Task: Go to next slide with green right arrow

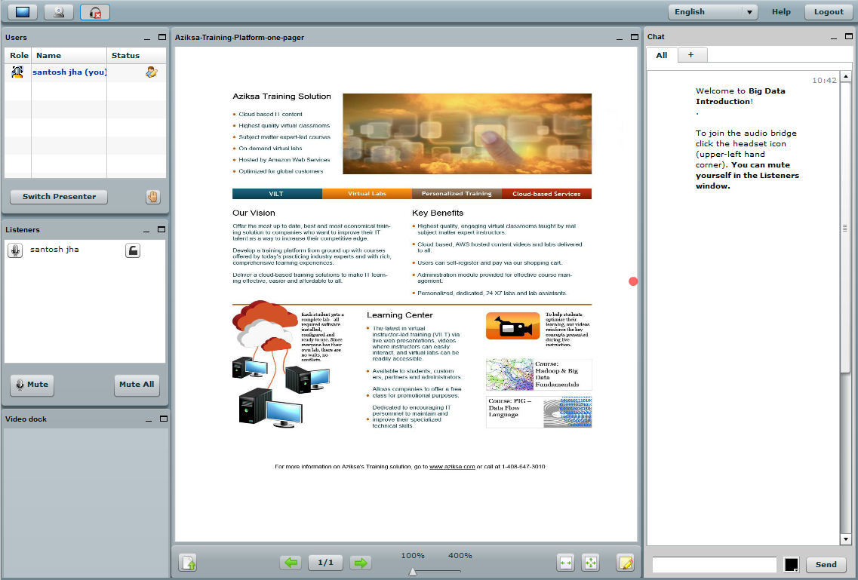Action: (x=361, y=563)
